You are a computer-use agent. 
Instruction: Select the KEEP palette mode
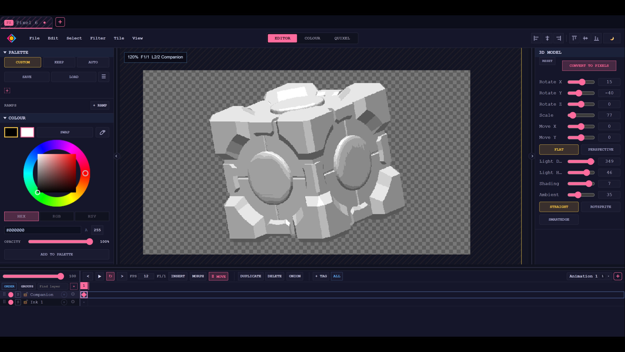[x=59, y=62]
